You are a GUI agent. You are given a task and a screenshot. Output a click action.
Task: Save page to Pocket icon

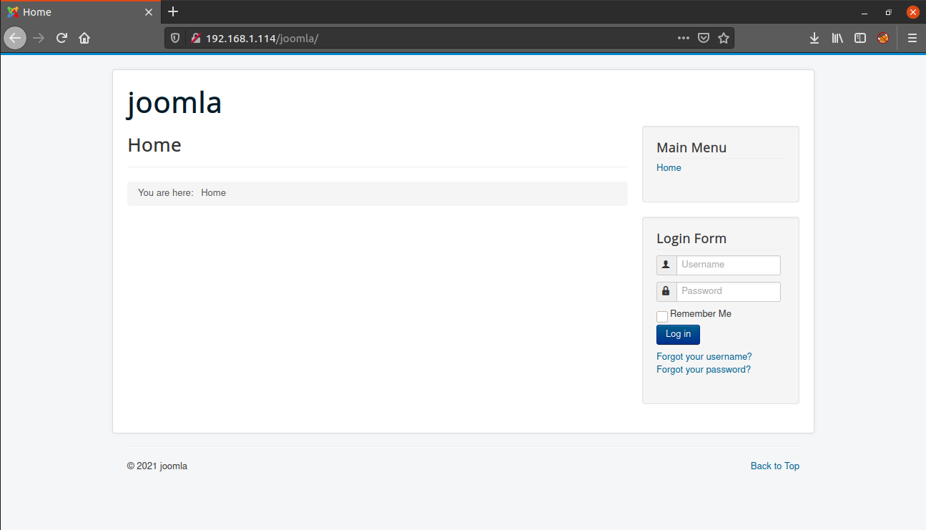point(704,38)
